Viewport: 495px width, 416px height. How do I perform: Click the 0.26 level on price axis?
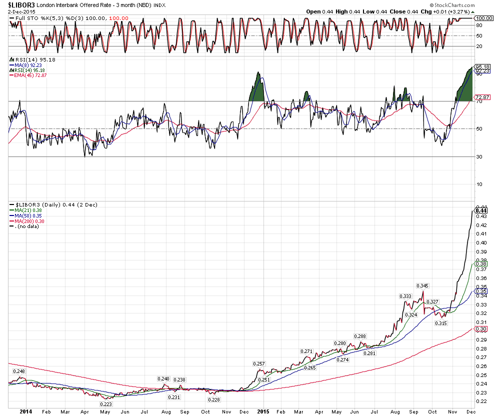tap(481, 366)
